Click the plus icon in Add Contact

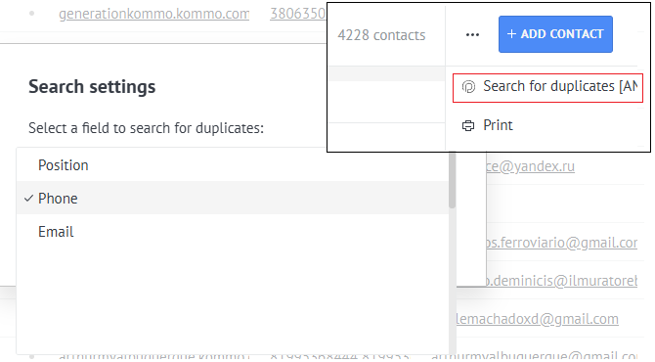511,34
